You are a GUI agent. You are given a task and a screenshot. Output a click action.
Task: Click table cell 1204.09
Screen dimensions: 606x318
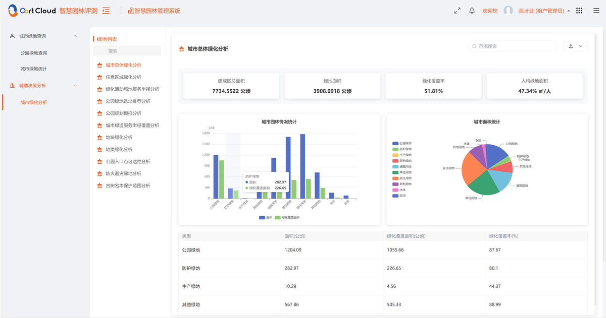point(293,250)
